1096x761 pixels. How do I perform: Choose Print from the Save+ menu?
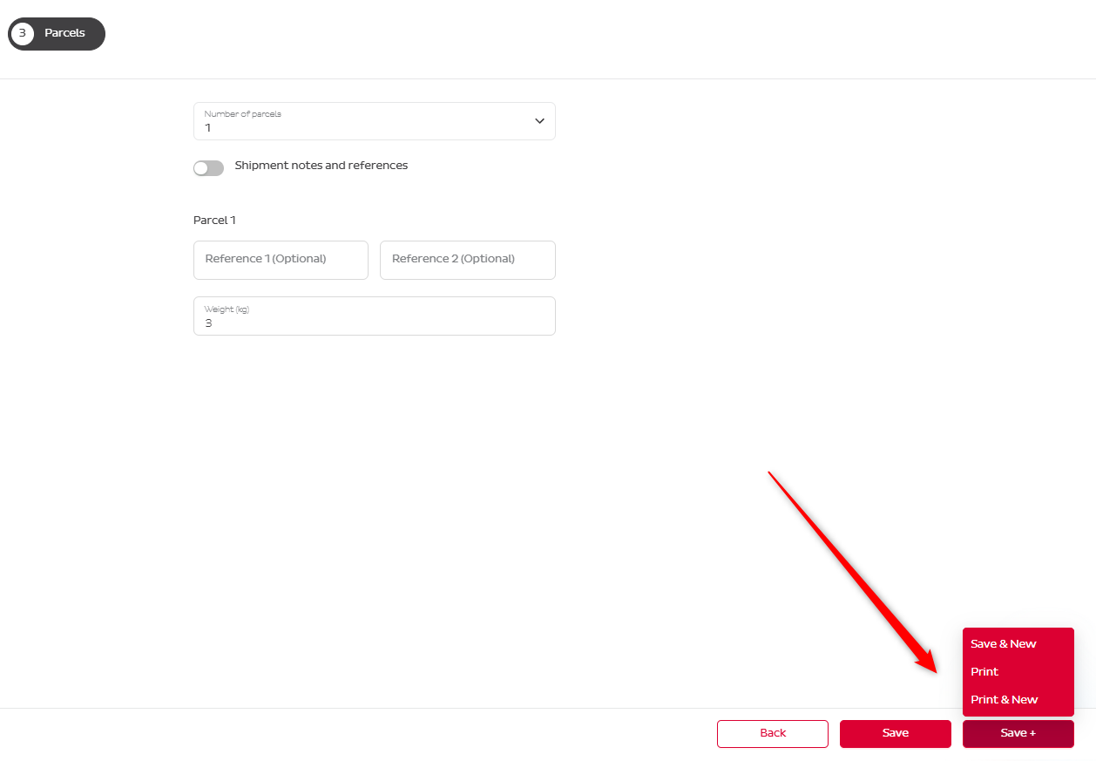(x=1018, y=671)
